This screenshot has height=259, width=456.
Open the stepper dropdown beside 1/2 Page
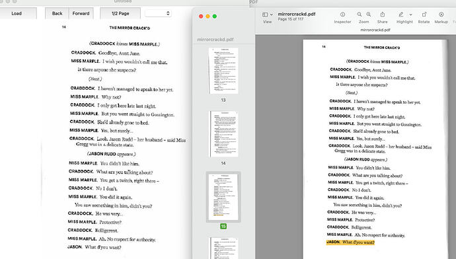point(158,13)
